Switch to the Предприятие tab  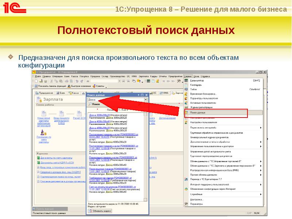tap(44, 93)
